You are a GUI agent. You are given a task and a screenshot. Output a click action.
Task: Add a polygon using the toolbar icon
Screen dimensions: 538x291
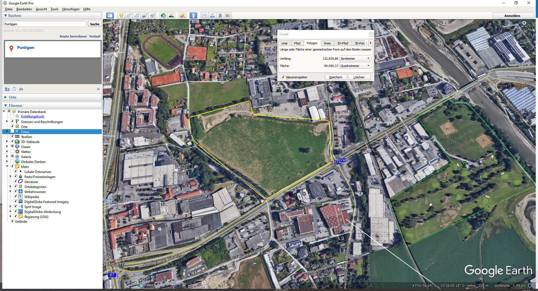tap(129, 16)
